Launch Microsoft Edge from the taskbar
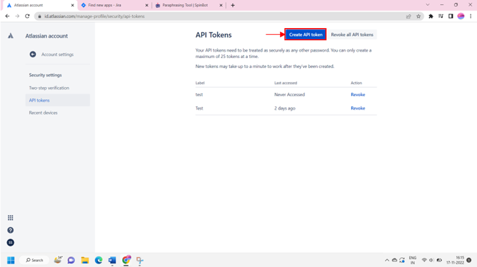Image resolution: width=477 pixels, height=267 pixels. tap(99, 260)
